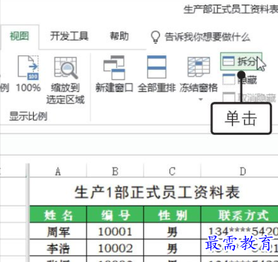Switch to the 视图 ribbon tab
This screenshot has height=262, width=278.
pos(19,37)
